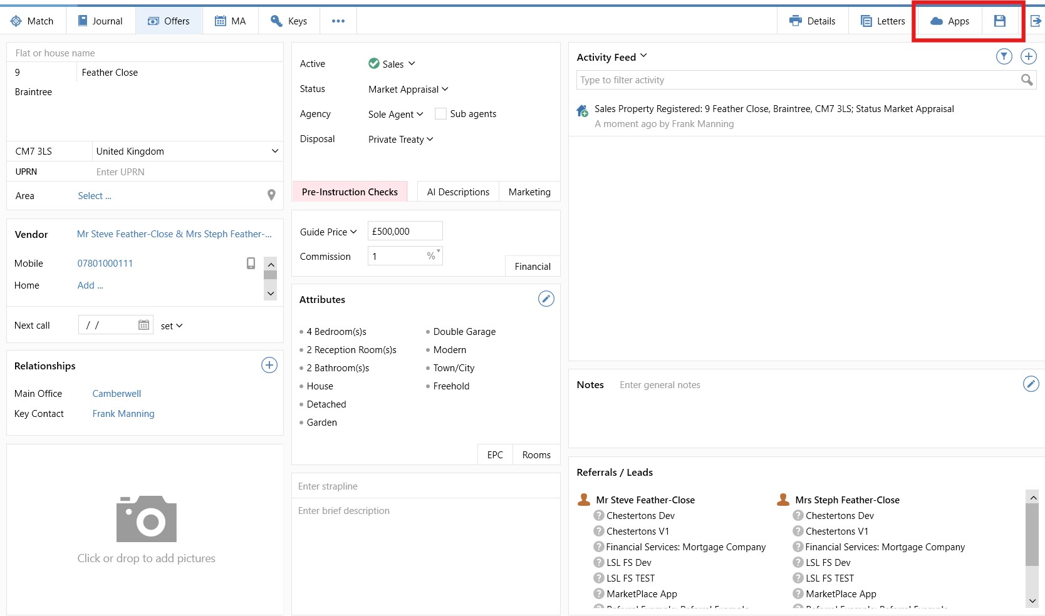Edit Attributes with pencil icon
The width and height of the screenshot is (1045, 616).
pyautogui.click(x=546, y=299)
